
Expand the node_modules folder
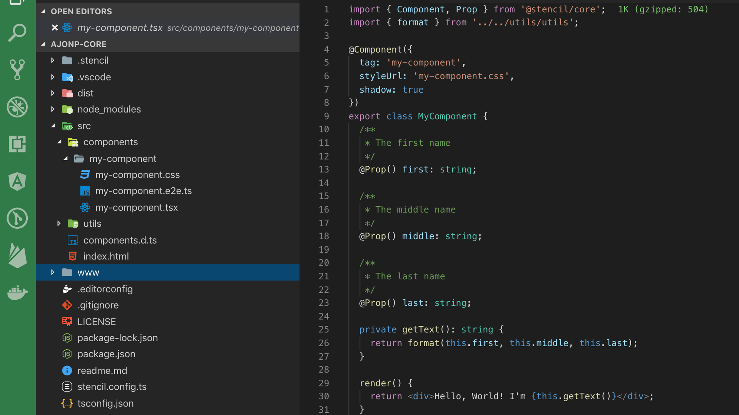point(109,110)
